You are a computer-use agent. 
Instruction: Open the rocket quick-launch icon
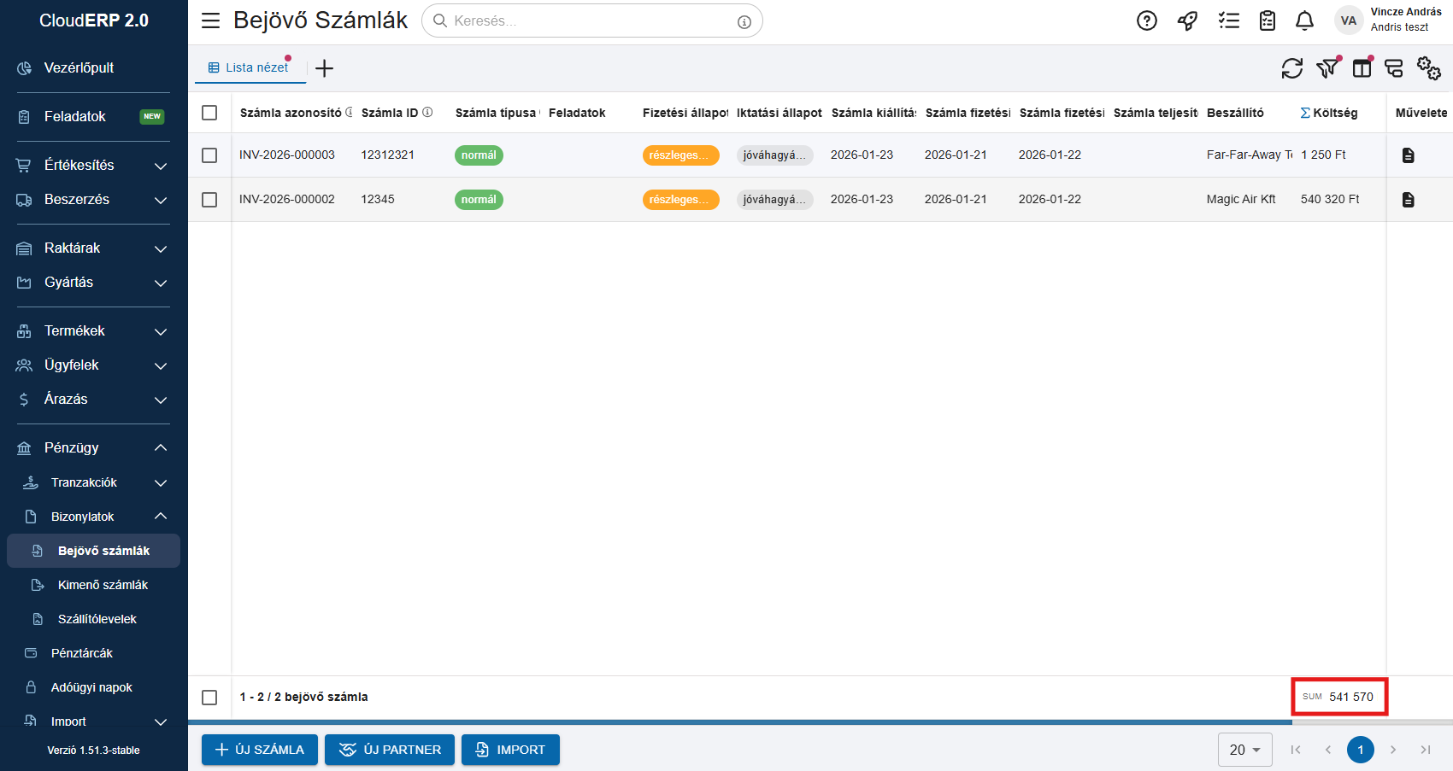pos(1187,20)
